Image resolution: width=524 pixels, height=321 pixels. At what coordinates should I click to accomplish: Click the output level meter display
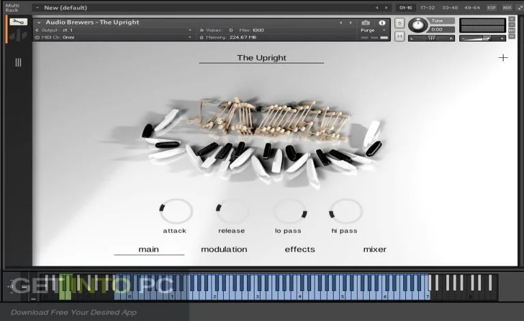pyautogui.click(x=482, y=25)
